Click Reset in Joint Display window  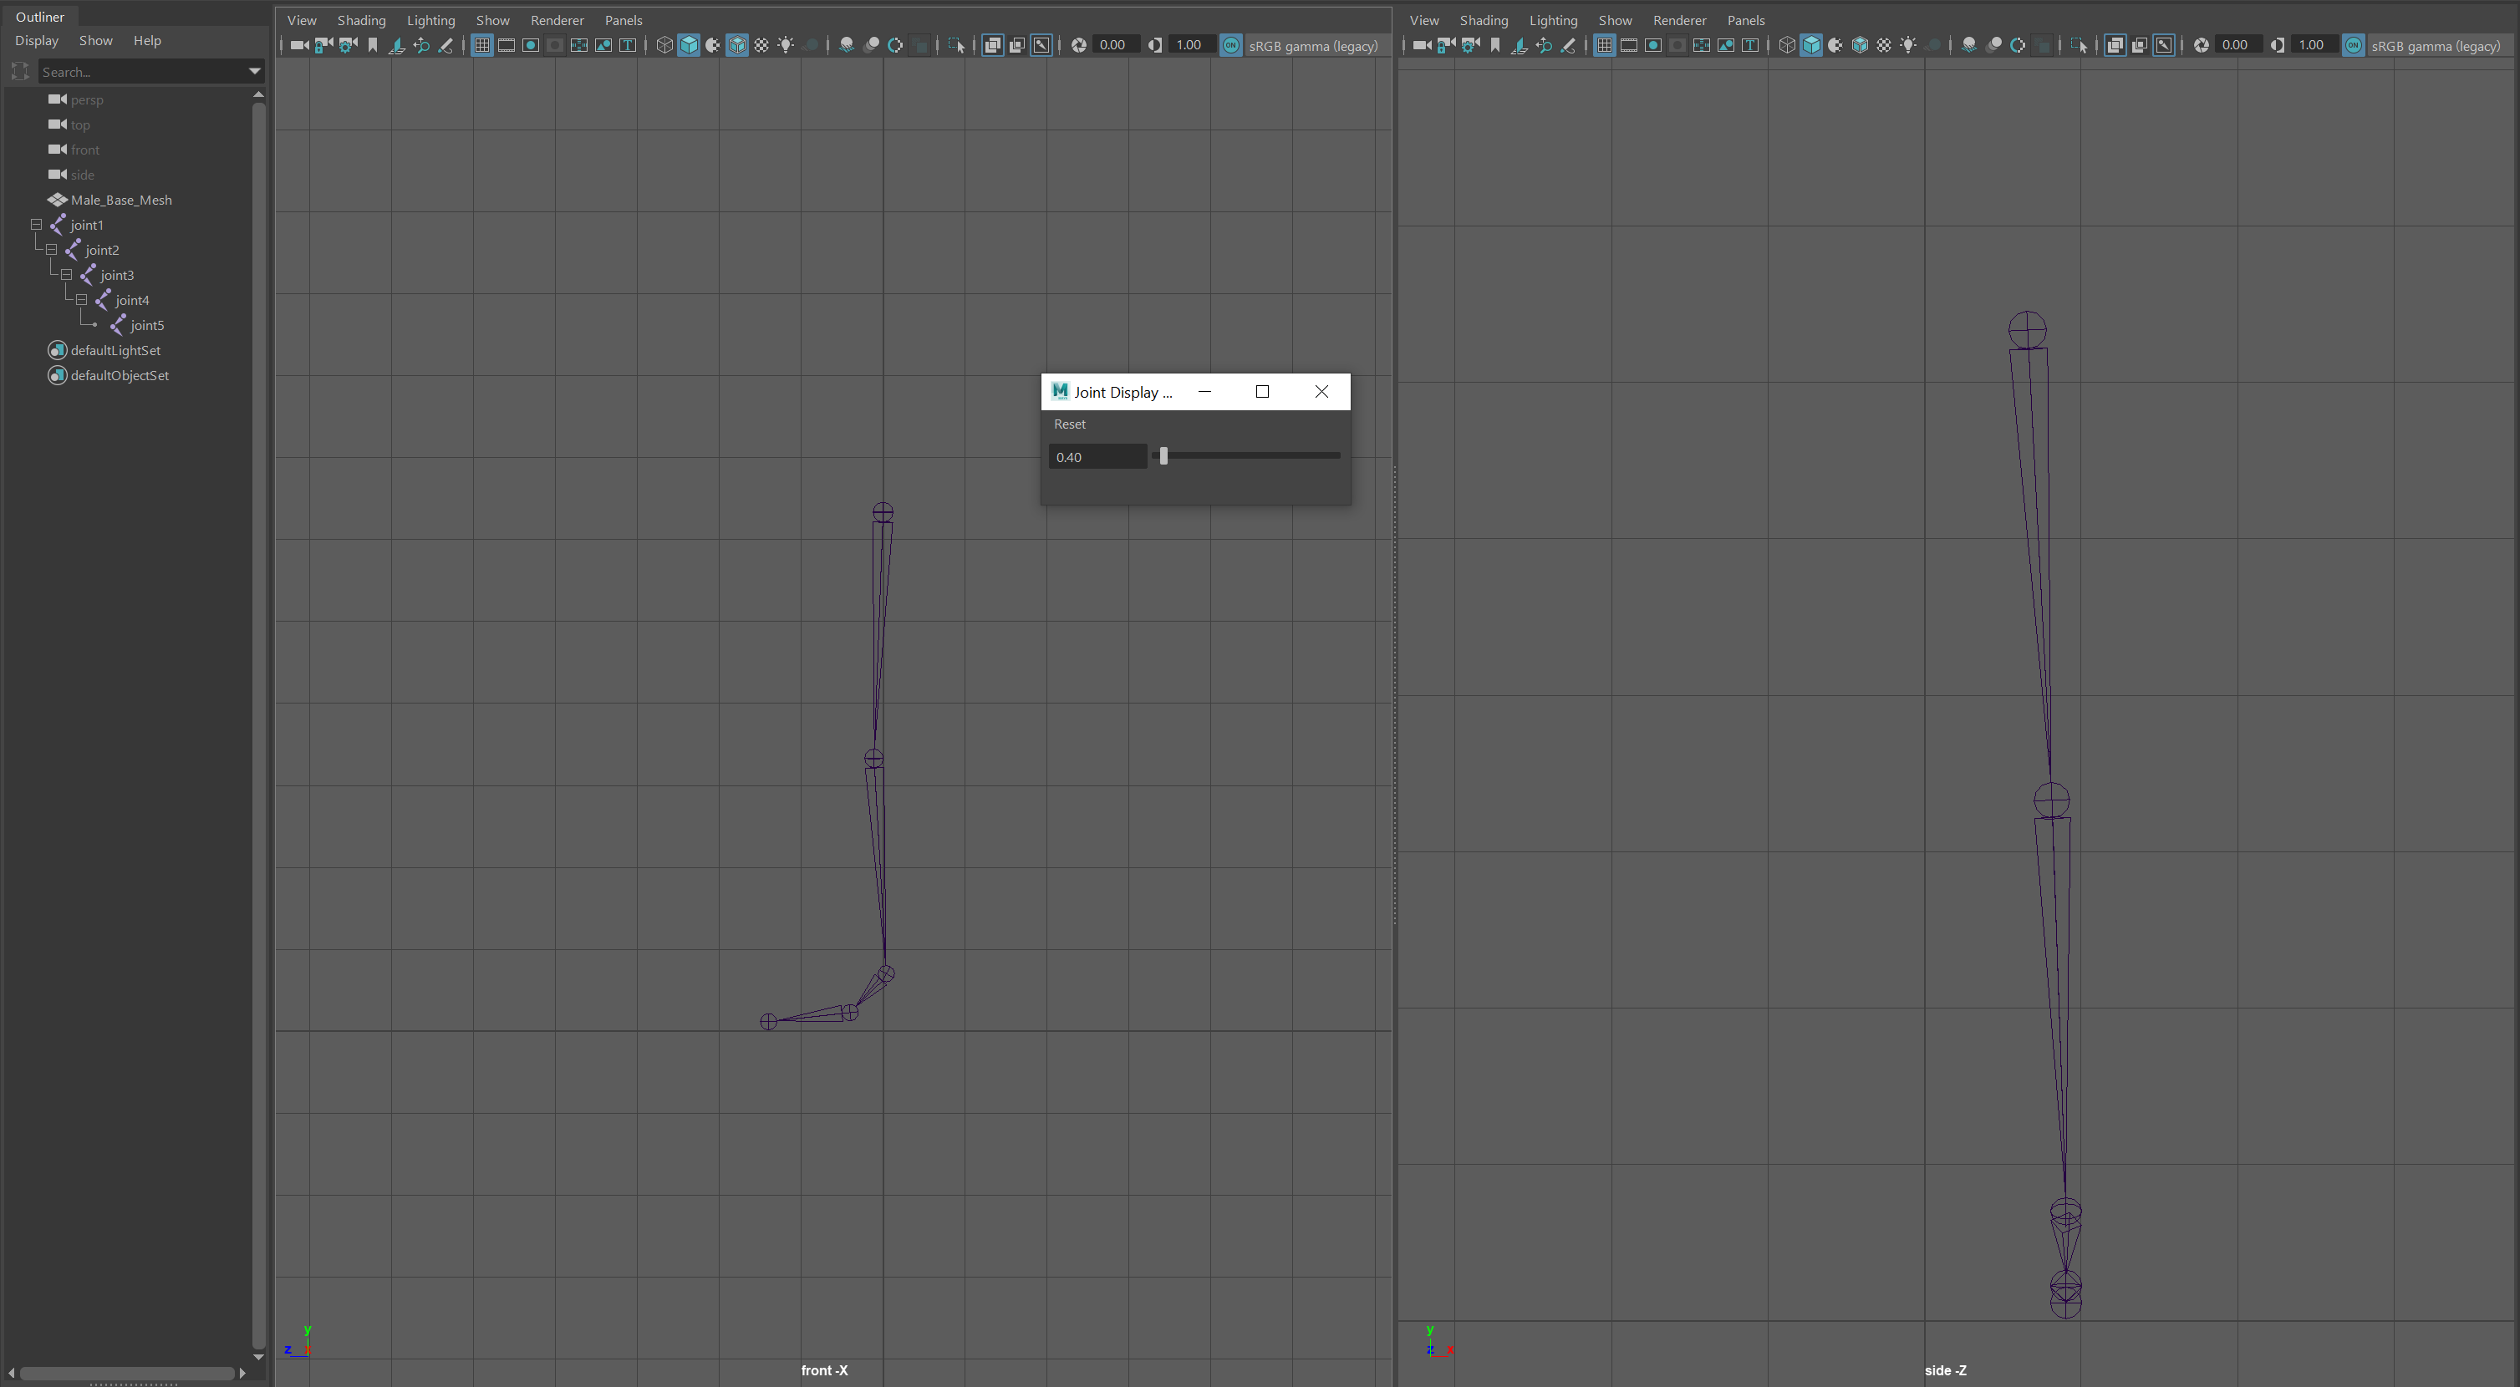click(1069, 424)
